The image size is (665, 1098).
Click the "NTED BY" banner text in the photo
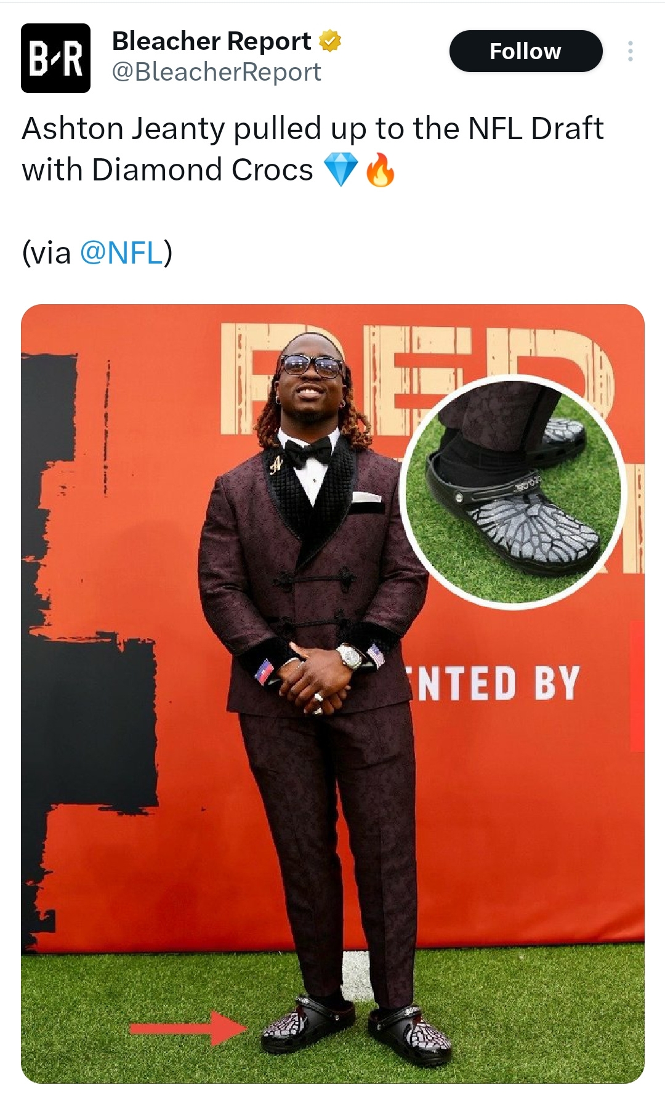point(494,683)
